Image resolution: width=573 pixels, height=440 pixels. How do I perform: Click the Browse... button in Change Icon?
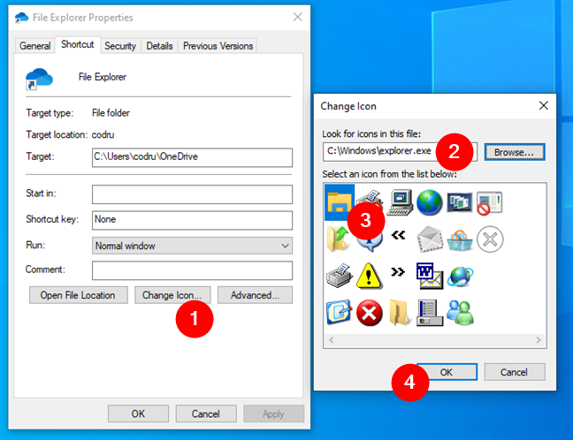pos(515,152)
